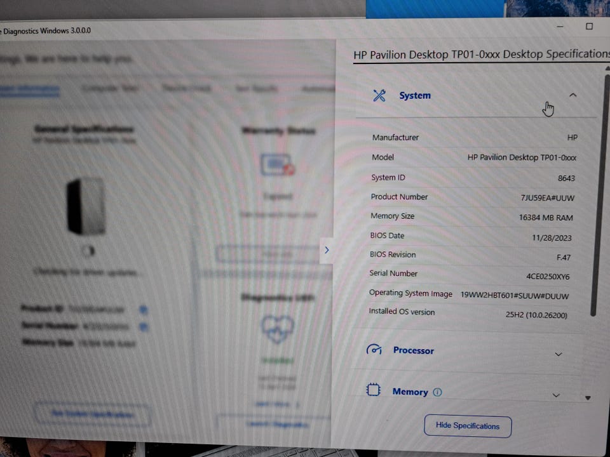The width and height of the screenshot is (610, 457).
Task: Collapse the System section chevron
Action: pyautogui.click(x=573, y=95)
